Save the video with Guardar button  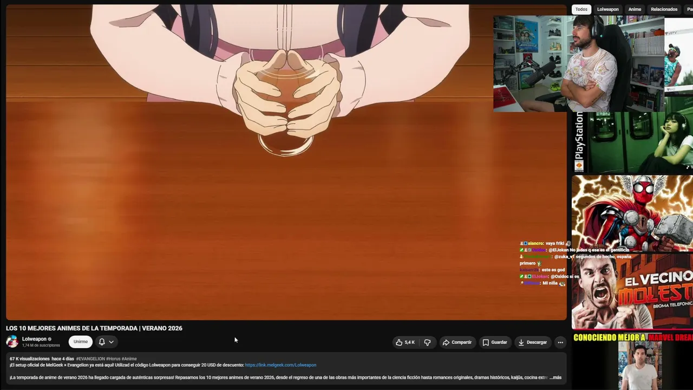[x=495, y=342]
